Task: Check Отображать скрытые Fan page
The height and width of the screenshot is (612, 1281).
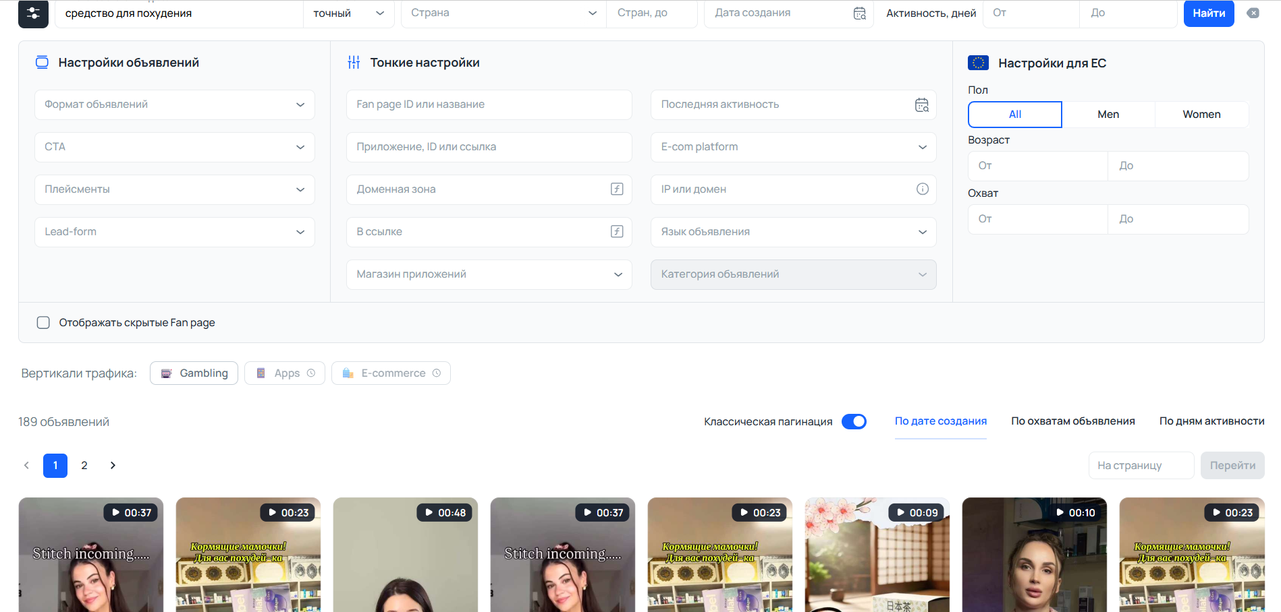Action: click(43, 322)
